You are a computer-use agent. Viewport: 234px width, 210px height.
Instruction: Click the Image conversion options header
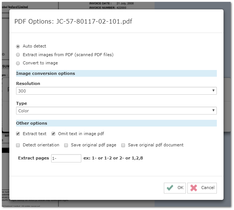(x=116, y=73)
